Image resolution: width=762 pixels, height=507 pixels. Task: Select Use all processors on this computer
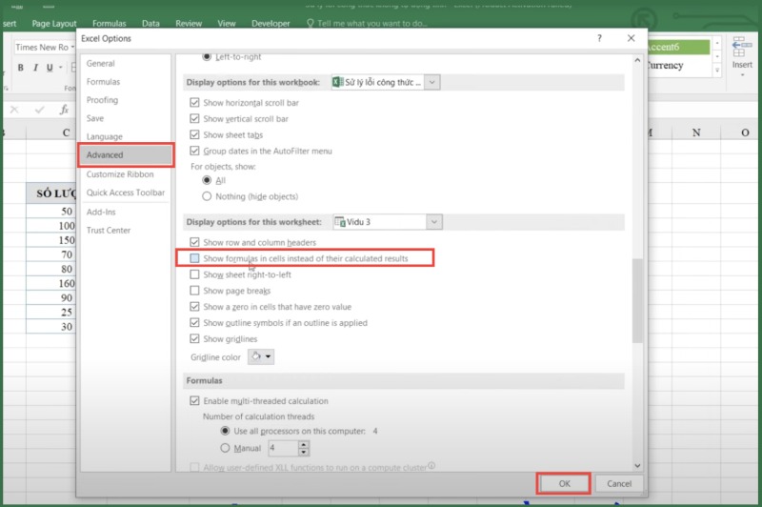(225, 431)
